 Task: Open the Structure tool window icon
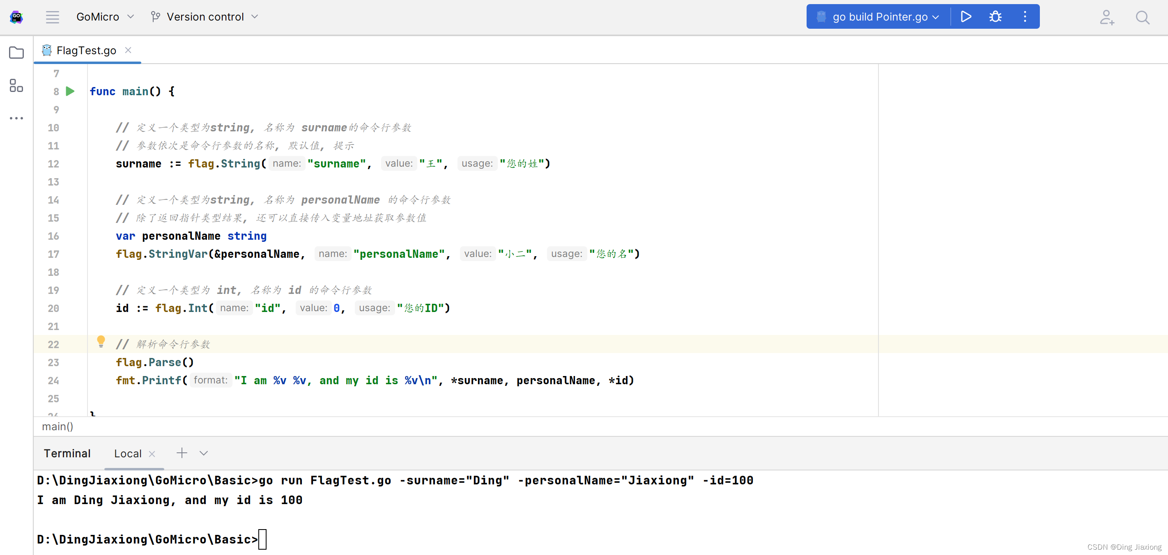pos(16,85)
